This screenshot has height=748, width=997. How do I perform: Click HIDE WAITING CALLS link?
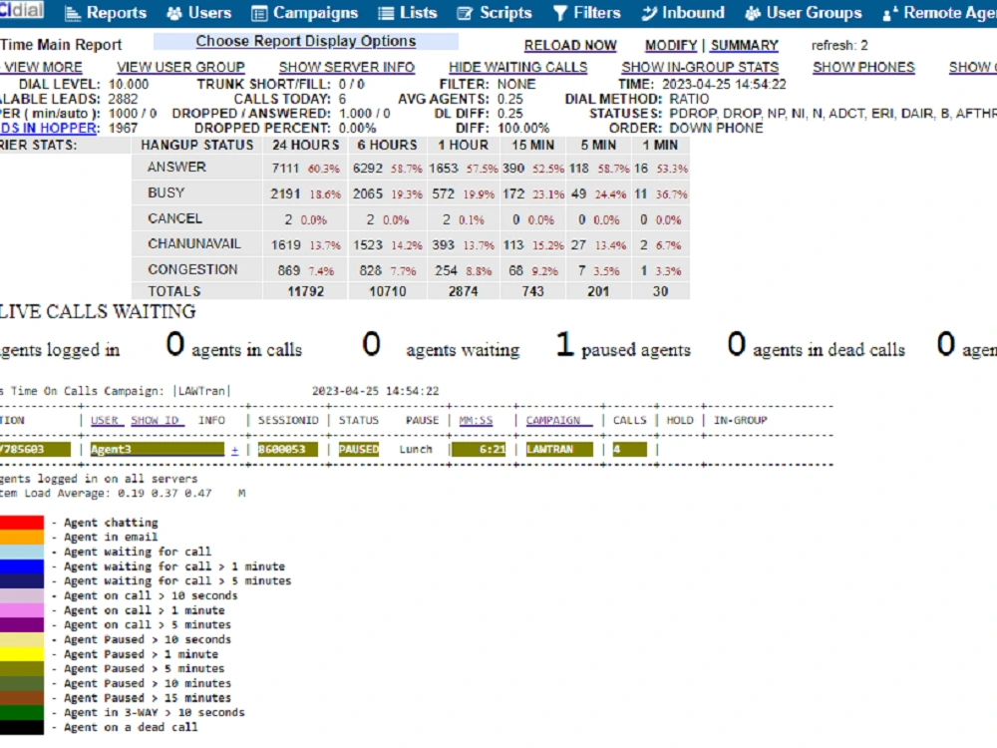518,68
